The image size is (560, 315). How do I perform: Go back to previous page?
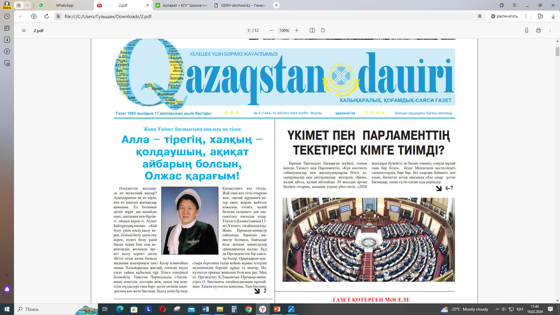21,16
